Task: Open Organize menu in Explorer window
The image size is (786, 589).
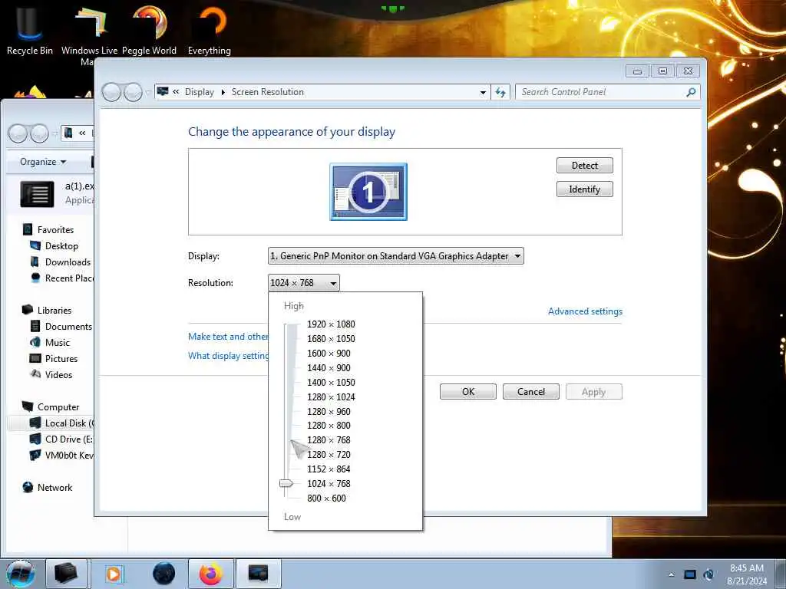Action: click(x=43, y=162)
